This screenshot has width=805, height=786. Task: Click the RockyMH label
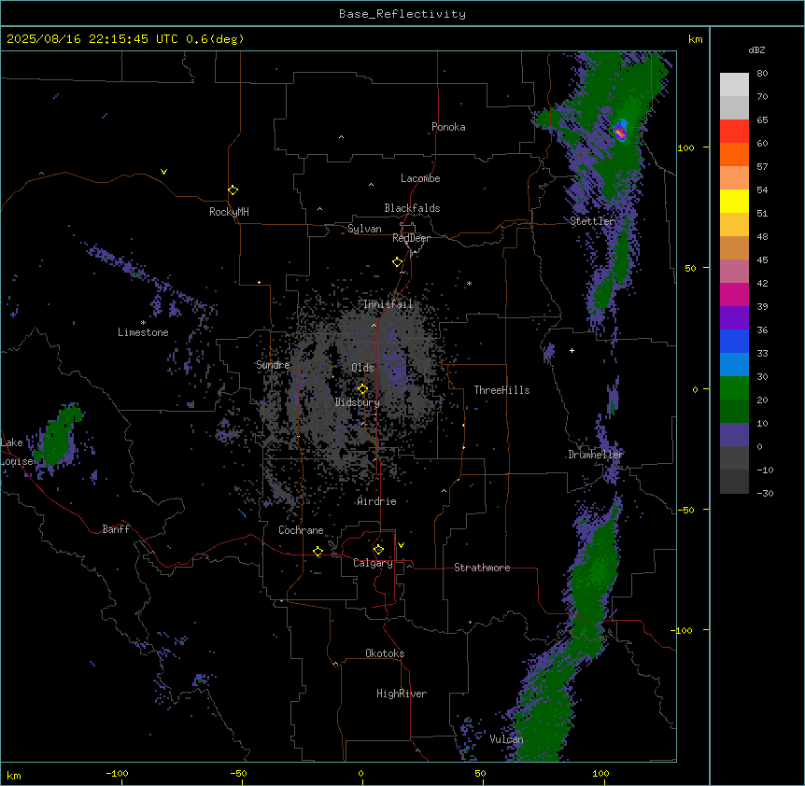coord(229,212)
